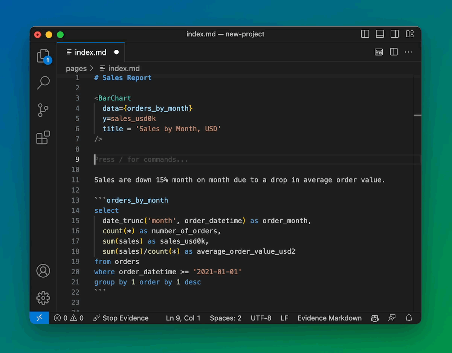Toggle the primary side bar
452x353 pixels.
365,34
